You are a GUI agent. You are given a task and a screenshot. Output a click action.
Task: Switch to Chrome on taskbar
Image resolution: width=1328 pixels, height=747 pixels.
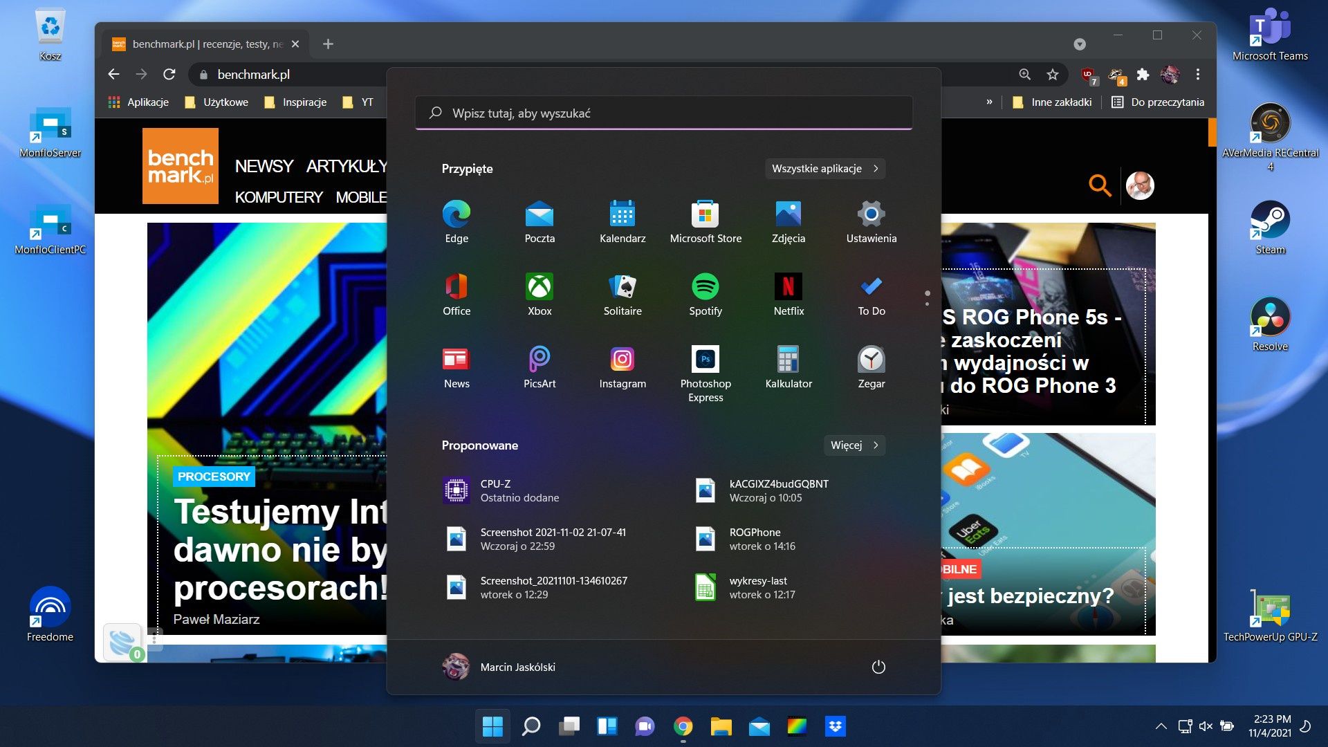click(683, 726)
